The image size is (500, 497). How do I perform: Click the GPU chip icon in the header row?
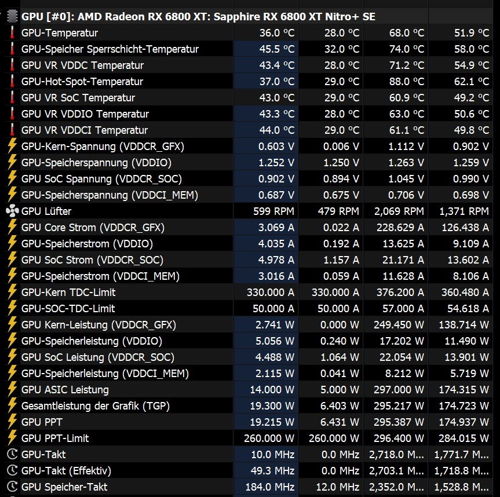(12, 16)
